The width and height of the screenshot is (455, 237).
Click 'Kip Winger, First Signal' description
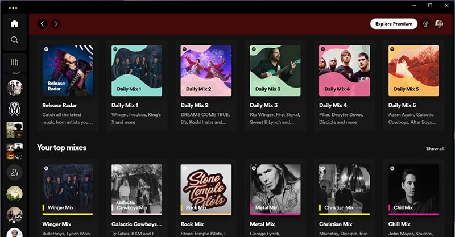[x=275, y=118]
